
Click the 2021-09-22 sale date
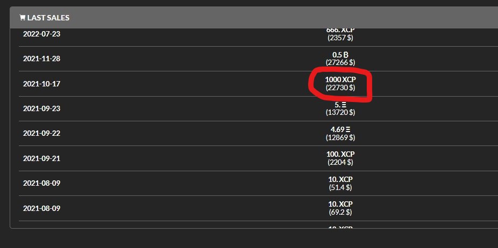[41, 133]
